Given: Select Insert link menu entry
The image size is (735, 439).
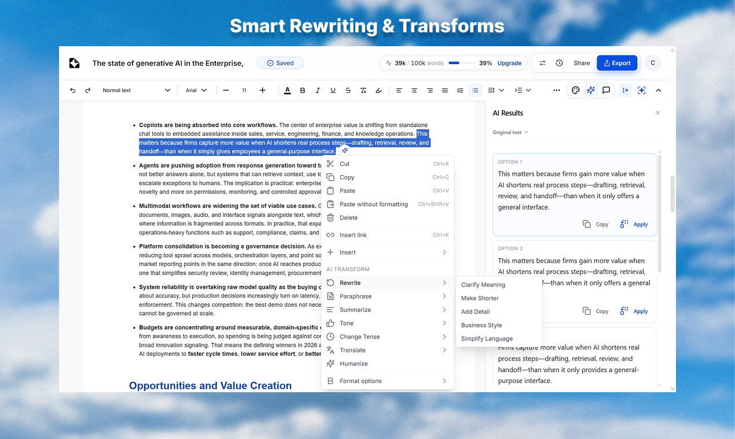Looking at the screenshot, I should [388, 235].
